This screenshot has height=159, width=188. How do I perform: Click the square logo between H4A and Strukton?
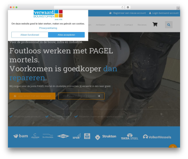87,136
